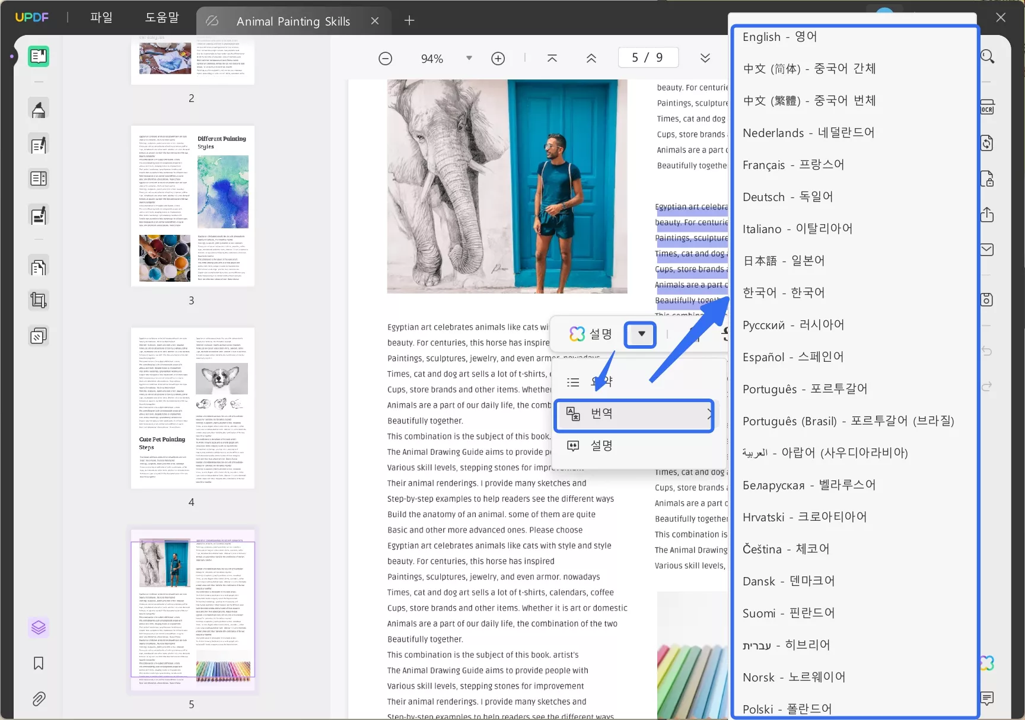Jump to first page arrow
This screenshot has height=720, width=1025.
click(x=552, y=58)
